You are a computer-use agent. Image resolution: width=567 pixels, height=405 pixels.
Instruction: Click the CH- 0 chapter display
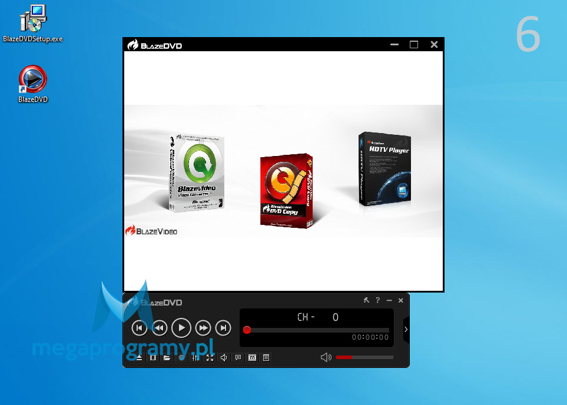click(x=318, y=317)
